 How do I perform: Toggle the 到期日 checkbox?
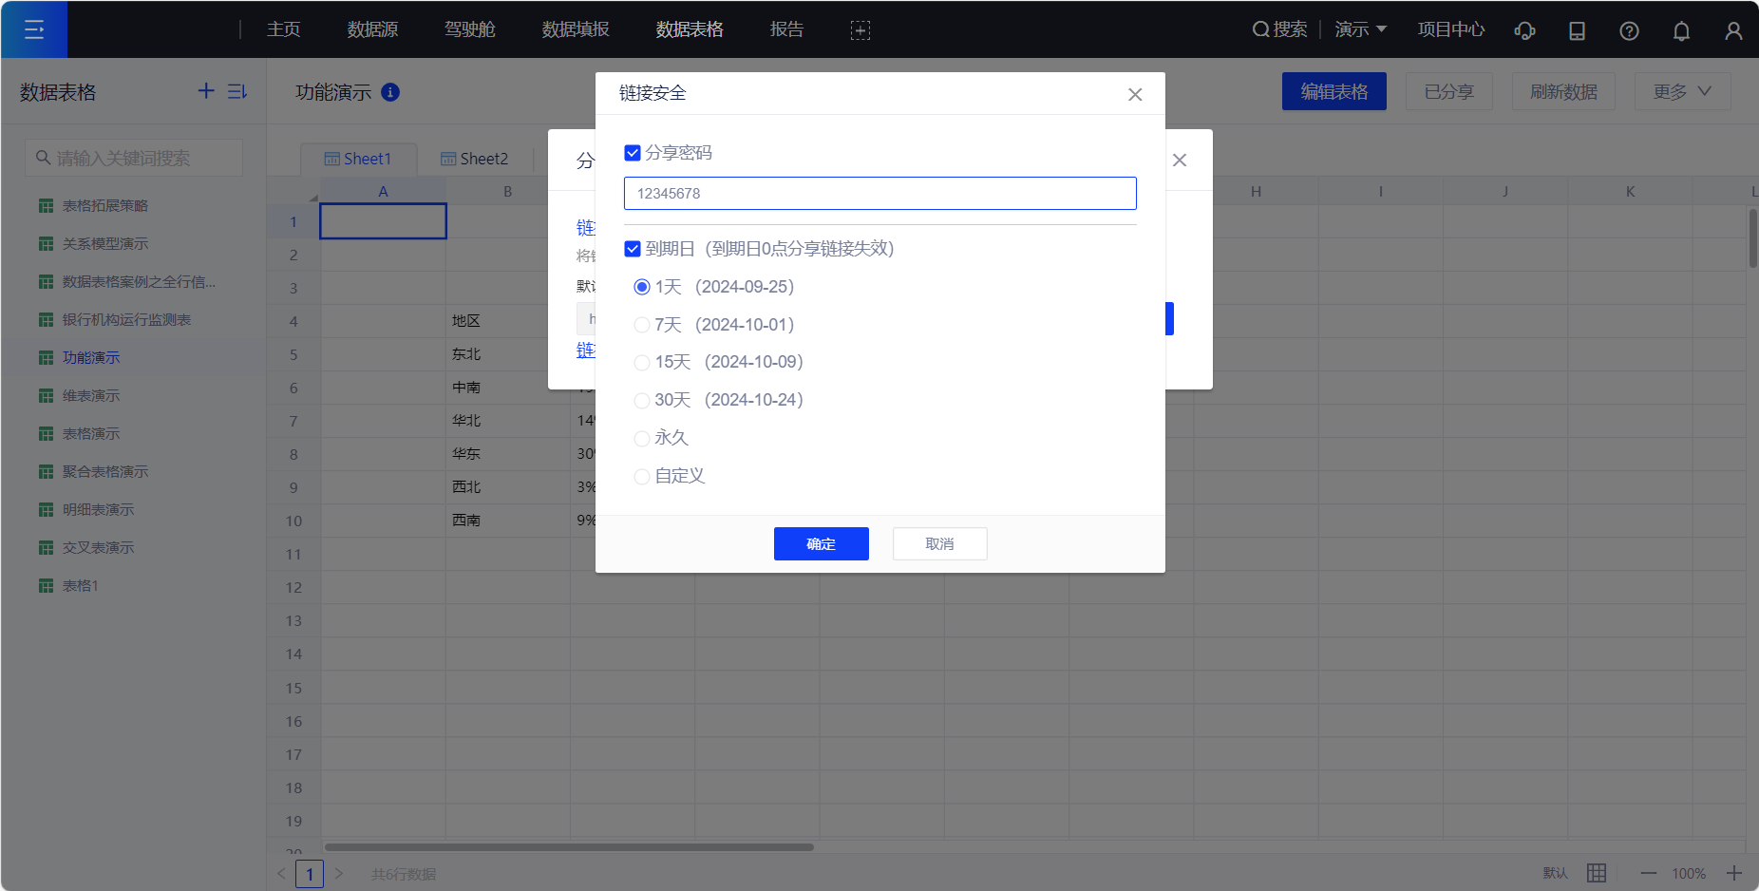(633, 249)
